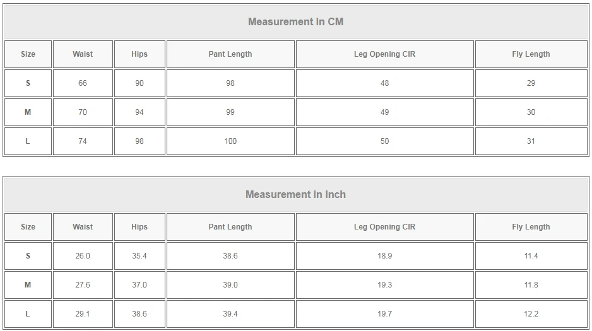Click the waist value 26.0 cell
This screenshot has width=592, height=331.
coord(83,256)
